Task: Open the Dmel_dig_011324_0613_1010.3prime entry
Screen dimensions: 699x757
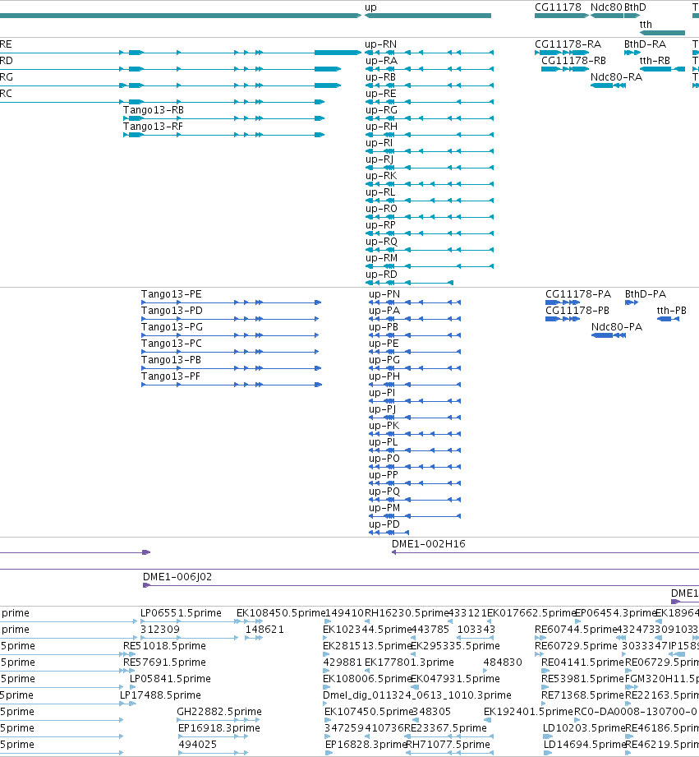Action: pyautogui.click(x=417, y=695)
